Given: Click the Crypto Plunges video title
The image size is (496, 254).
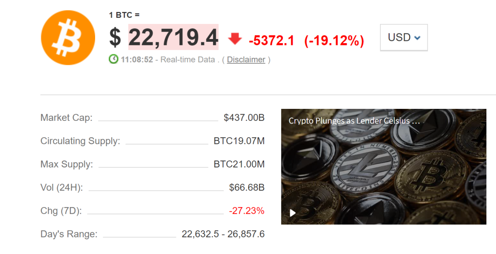Looking at the screenshot, I should (x=354, y=120).
